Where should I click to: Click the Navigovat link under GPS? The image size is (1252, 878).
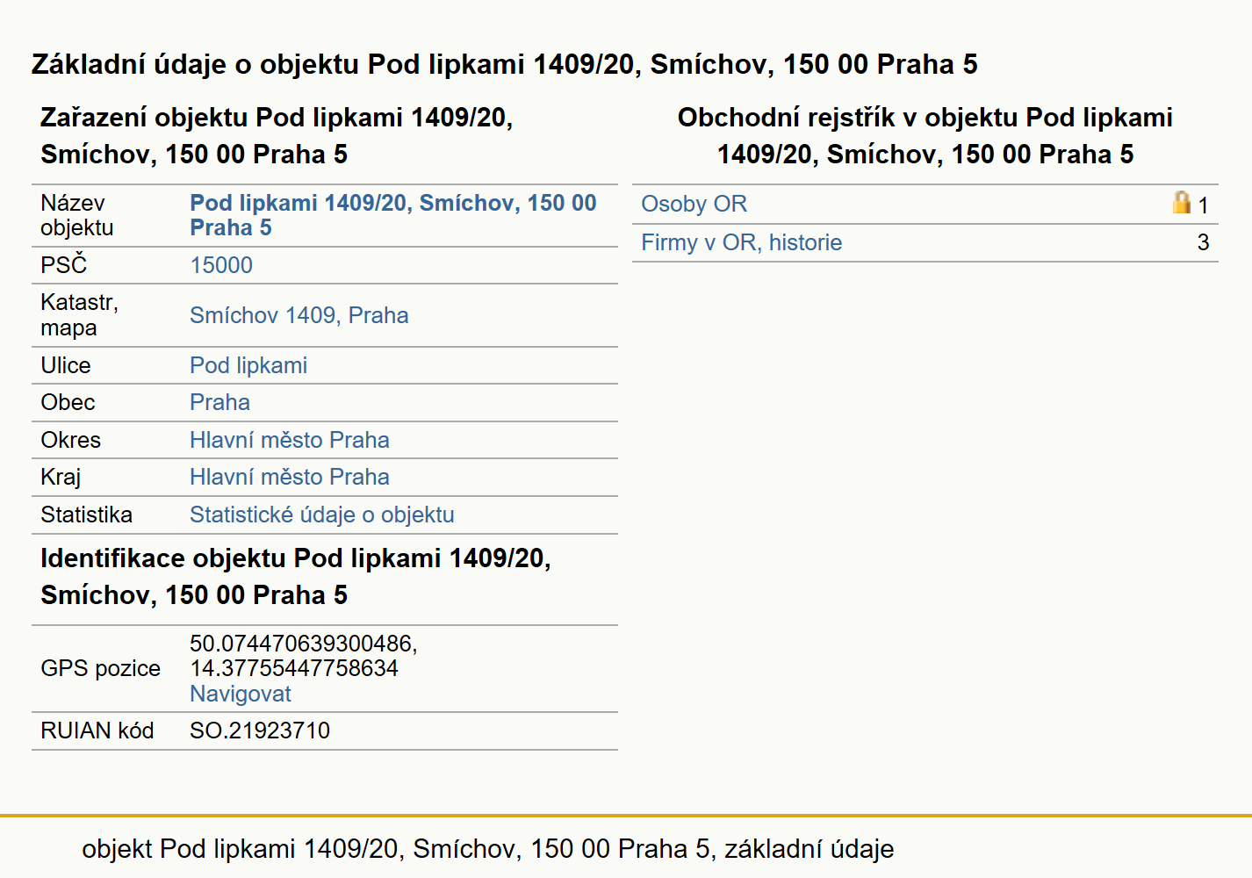pos(240,694)
